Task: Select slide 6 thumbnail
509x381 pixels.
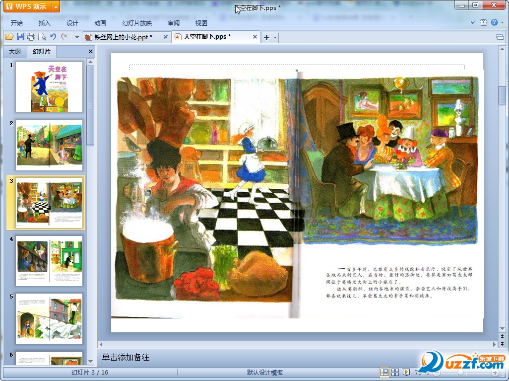Action: [x=49, y=358]
